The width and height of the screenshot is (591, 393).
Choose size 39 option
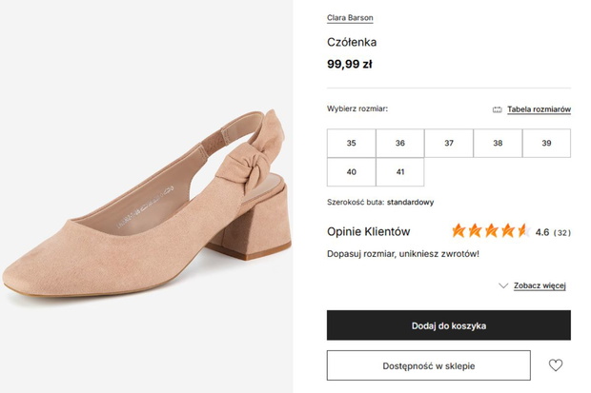tap(546, 143)
